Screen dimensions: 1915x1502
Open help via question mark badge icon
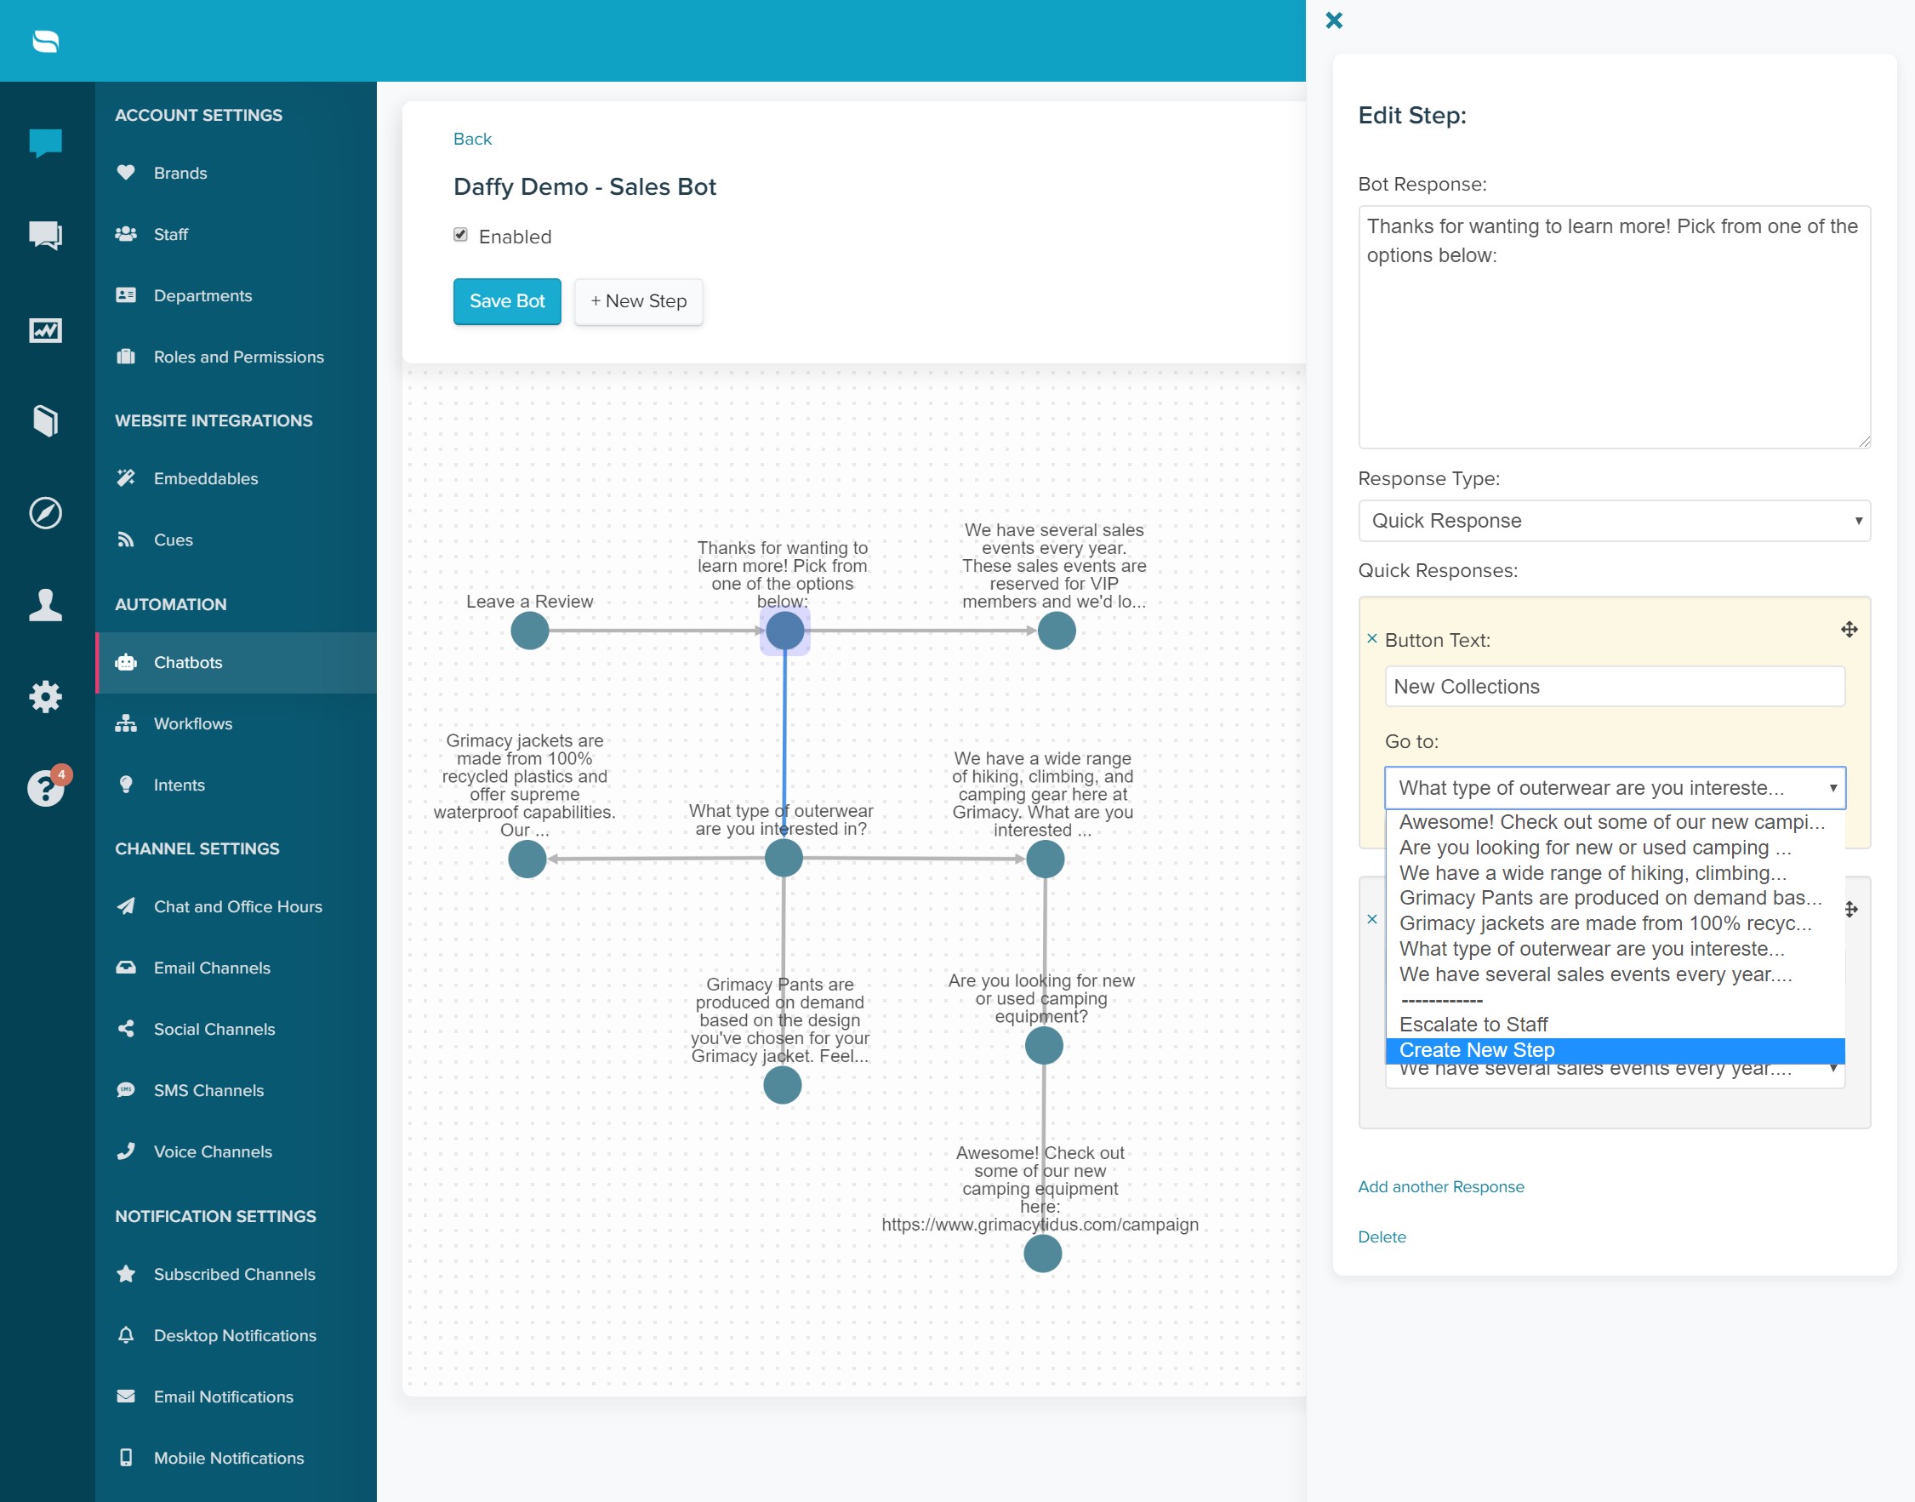(45, 789)
